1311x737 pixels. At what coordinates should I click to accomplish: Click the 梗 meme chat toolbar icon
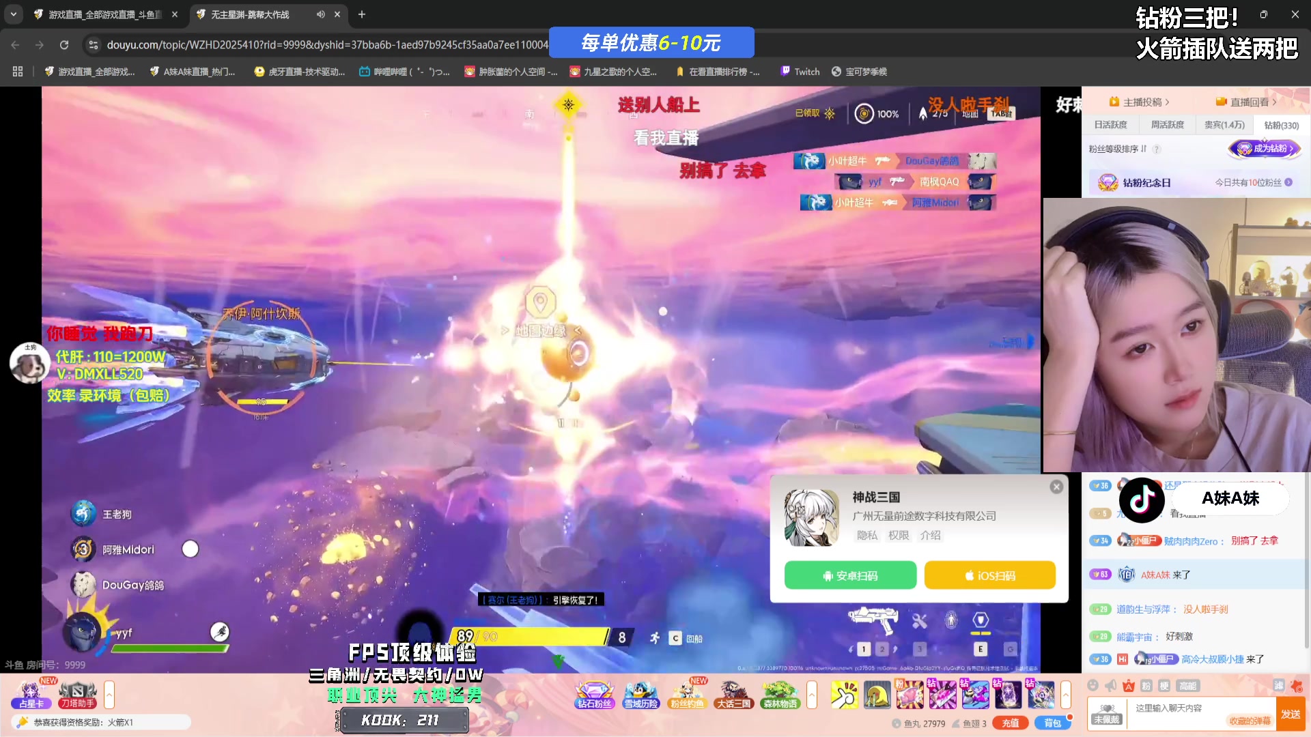click(x=1164, y=686)
